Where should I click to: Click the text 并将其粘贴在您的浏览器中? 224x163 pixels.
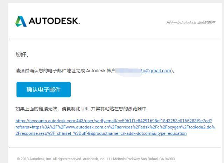119,109
